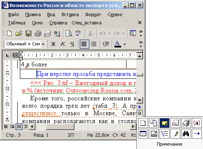Click the vertical scrollbar down arrow
Image resolution: width=203 pixels, height=149 pixels.
140,100
